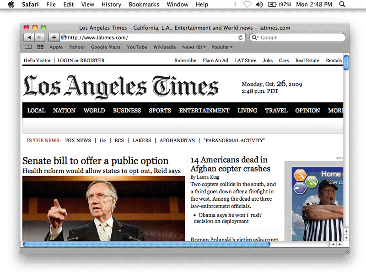Click the volume speaker icon

(259, 5)
